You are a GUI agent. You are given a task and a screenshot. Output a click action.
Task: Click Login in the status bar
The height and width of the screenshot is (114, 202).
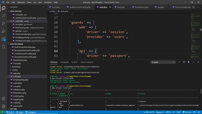[x=20, y=112]
